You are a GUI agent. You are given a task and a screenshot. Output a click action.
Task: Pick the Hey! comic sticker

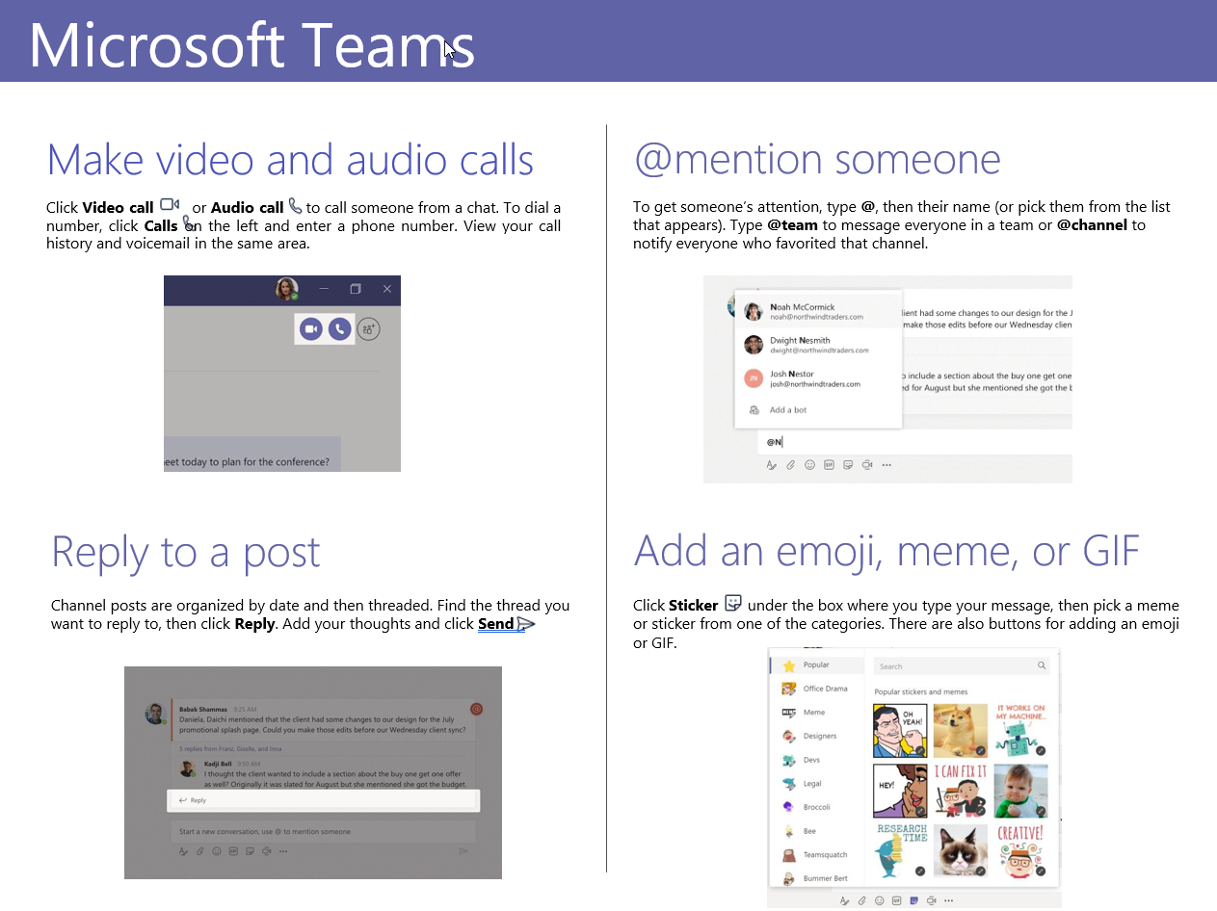[900, 791]
